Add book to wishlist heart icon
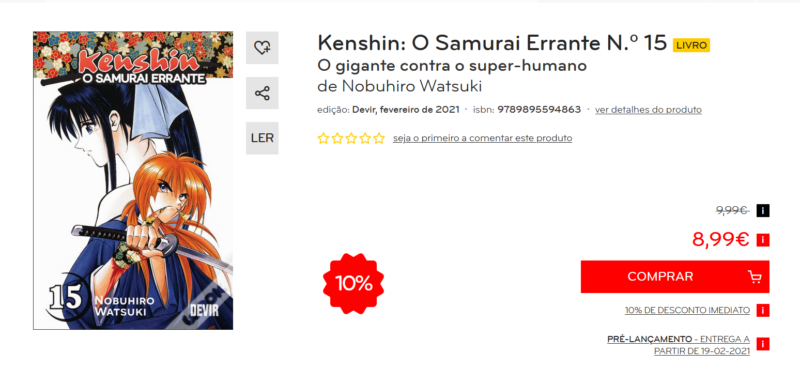 coord(262,48)
